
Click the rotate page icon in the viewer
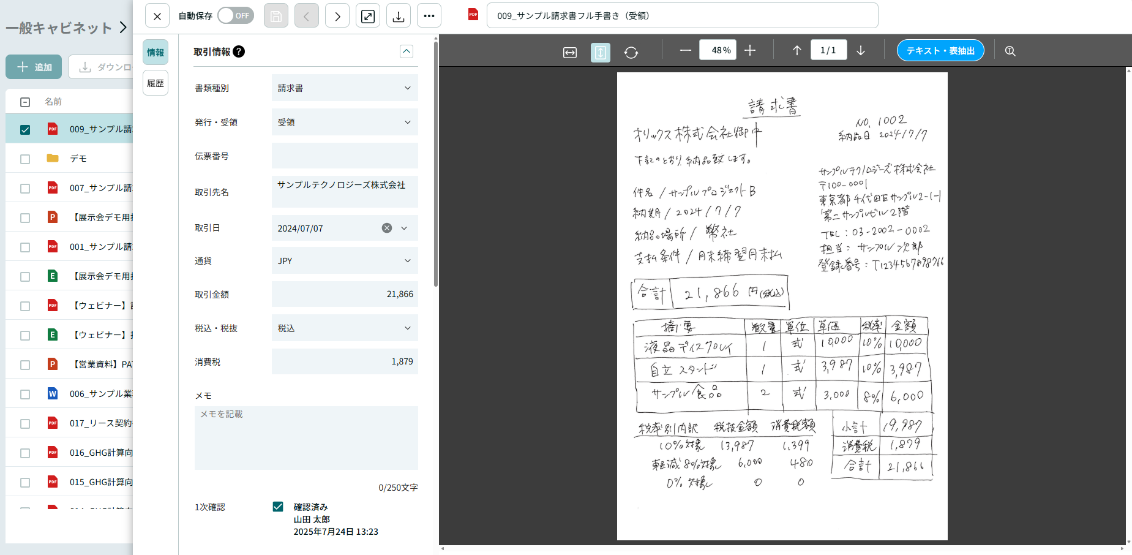632,52
